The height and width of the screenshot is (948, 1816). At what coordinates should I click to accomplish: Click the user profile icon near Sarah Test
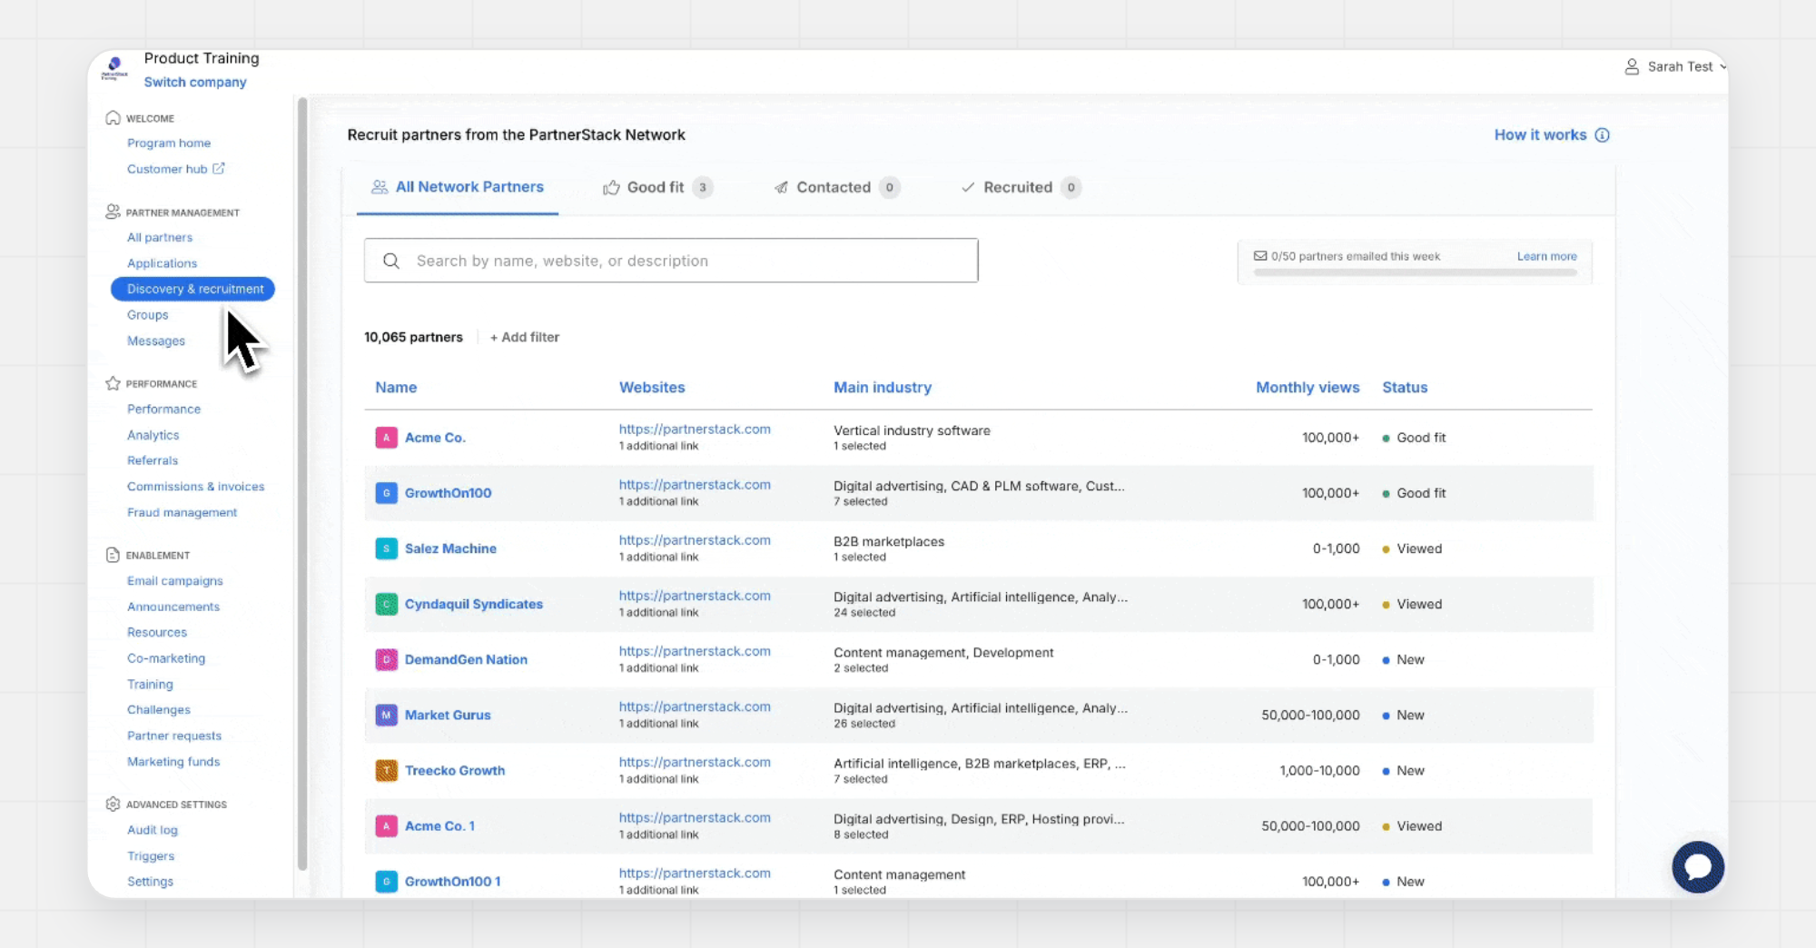1632,66
